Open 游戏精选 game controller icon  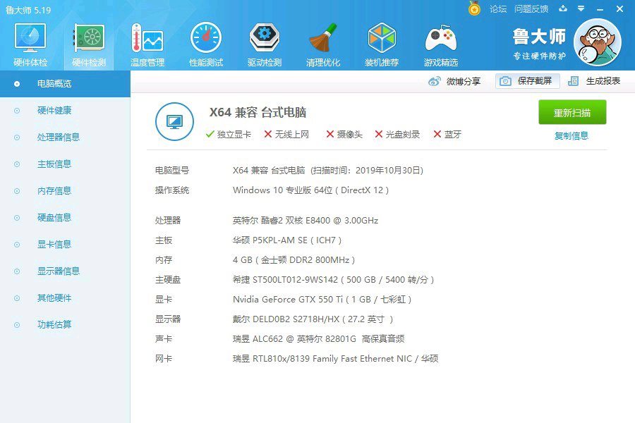click(x=440, y=44)
